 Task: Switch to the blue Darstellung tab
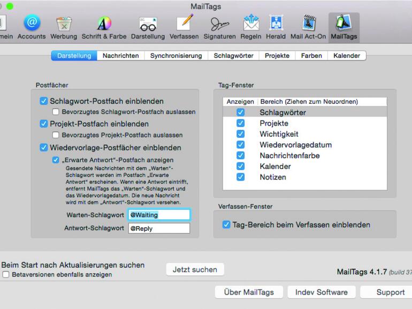pos(74,56)
